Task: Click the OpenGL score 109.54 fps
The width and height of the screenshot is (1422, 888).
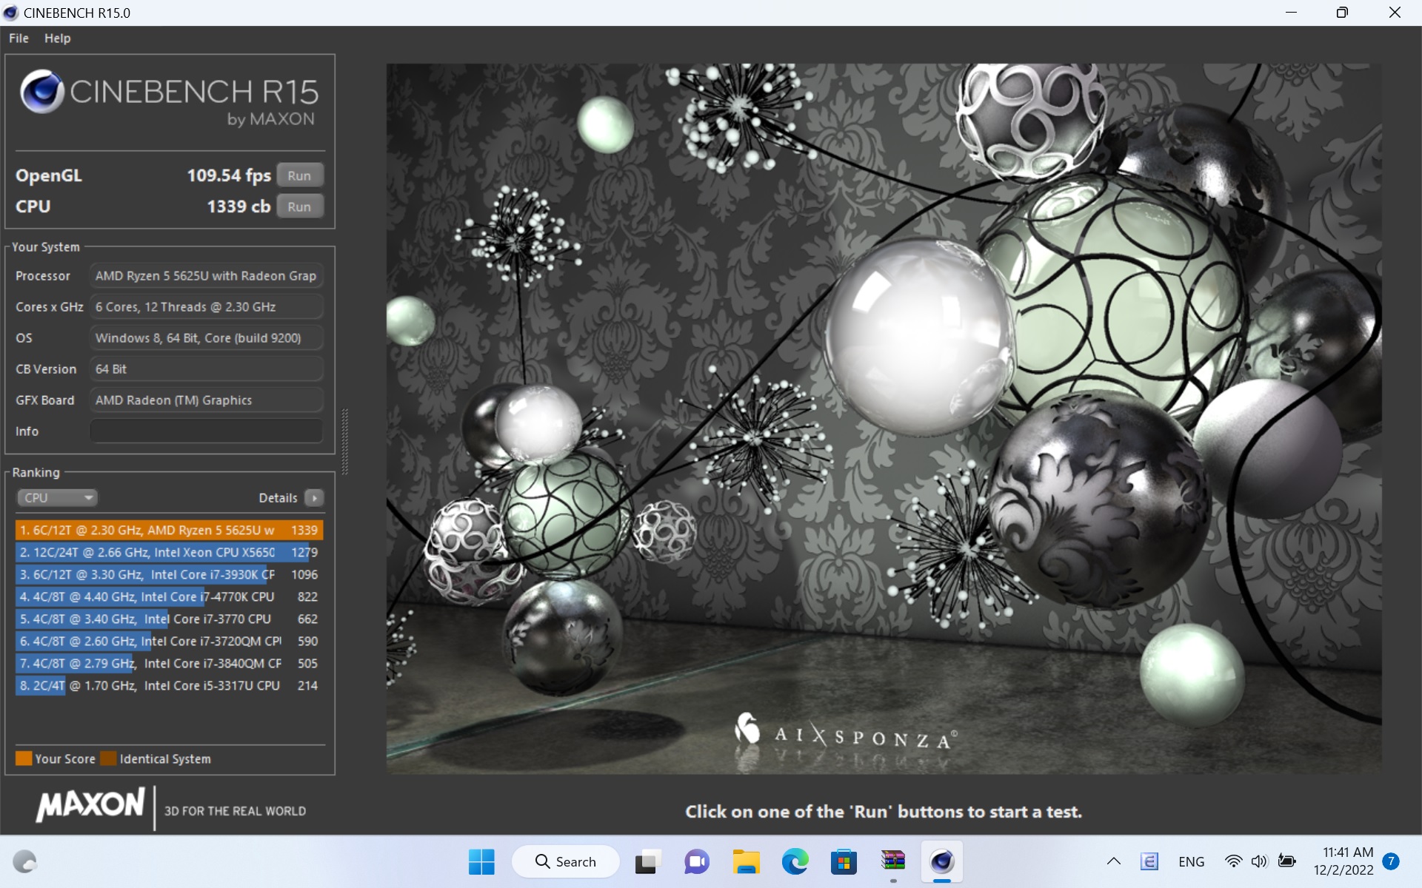Action: (229, 175)
